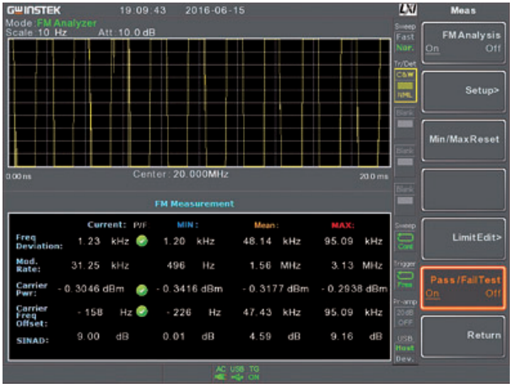This screenshot has height=388, width=514.
Task: Click the Sweep Cont loop icon
Action: (x=405, y=238)
